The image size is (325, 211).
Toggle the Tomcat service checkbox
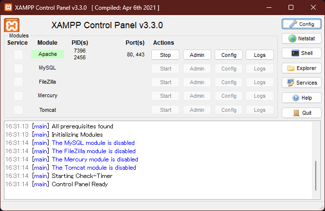click(x=18, y=109)
